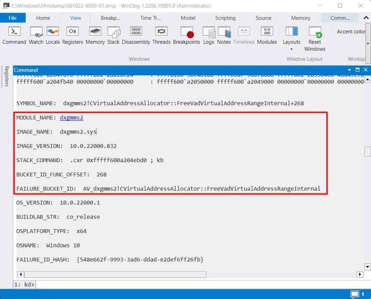Open the Command window icon

[14, 35]
